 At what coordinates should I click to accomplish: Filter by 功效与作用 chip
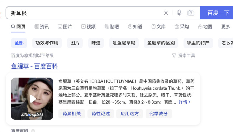tap(47, 43)
